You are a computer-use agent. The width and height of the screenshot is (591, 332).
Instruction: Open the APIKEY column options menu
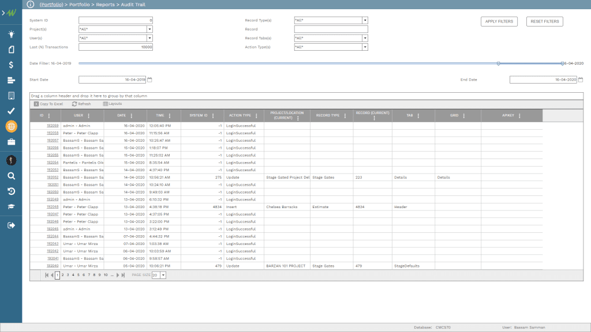tap(520, 115)
